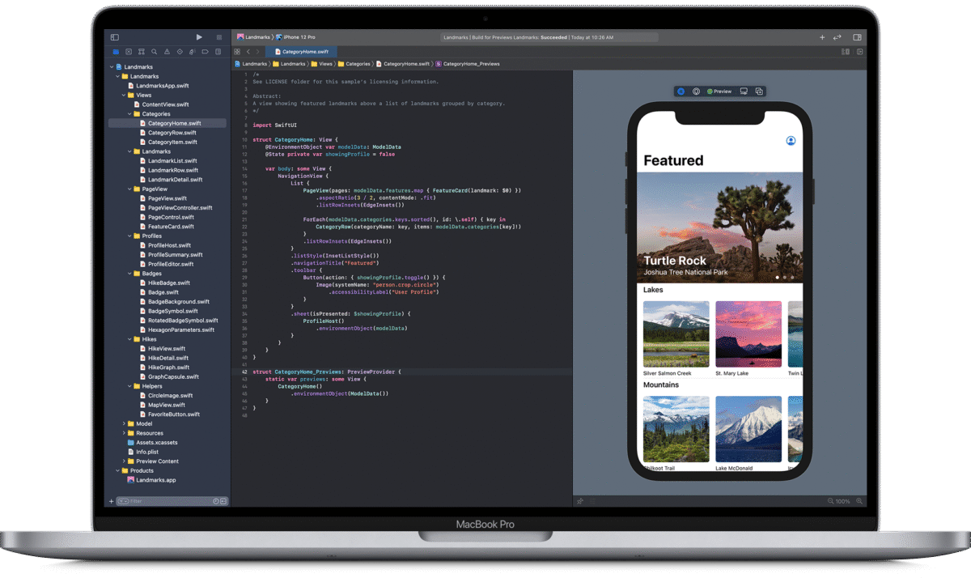Expand the Model folder

point(124,423)
